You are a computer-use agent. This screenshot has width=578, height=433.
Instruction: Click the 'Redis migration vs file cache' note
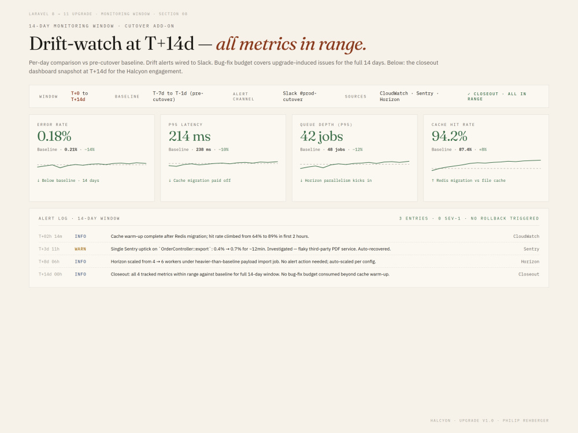(x=469, y=180)
